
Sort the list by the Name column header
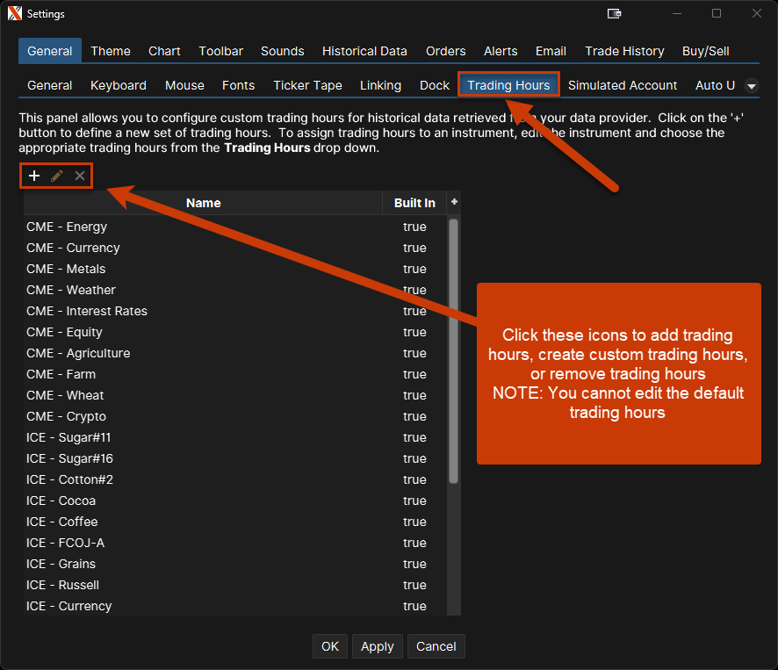tap(203, 203)
